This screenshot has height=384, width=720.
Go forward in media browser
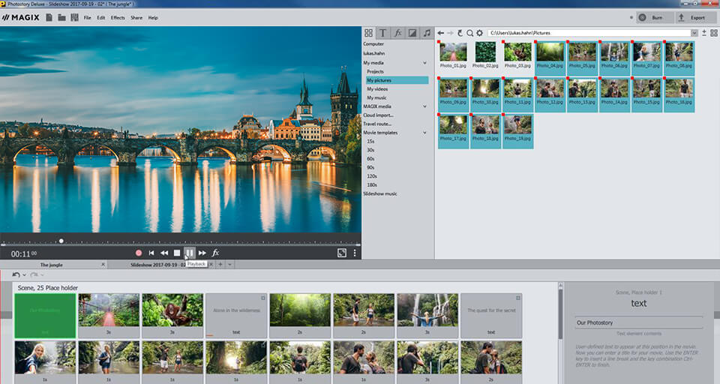point(450,33)
